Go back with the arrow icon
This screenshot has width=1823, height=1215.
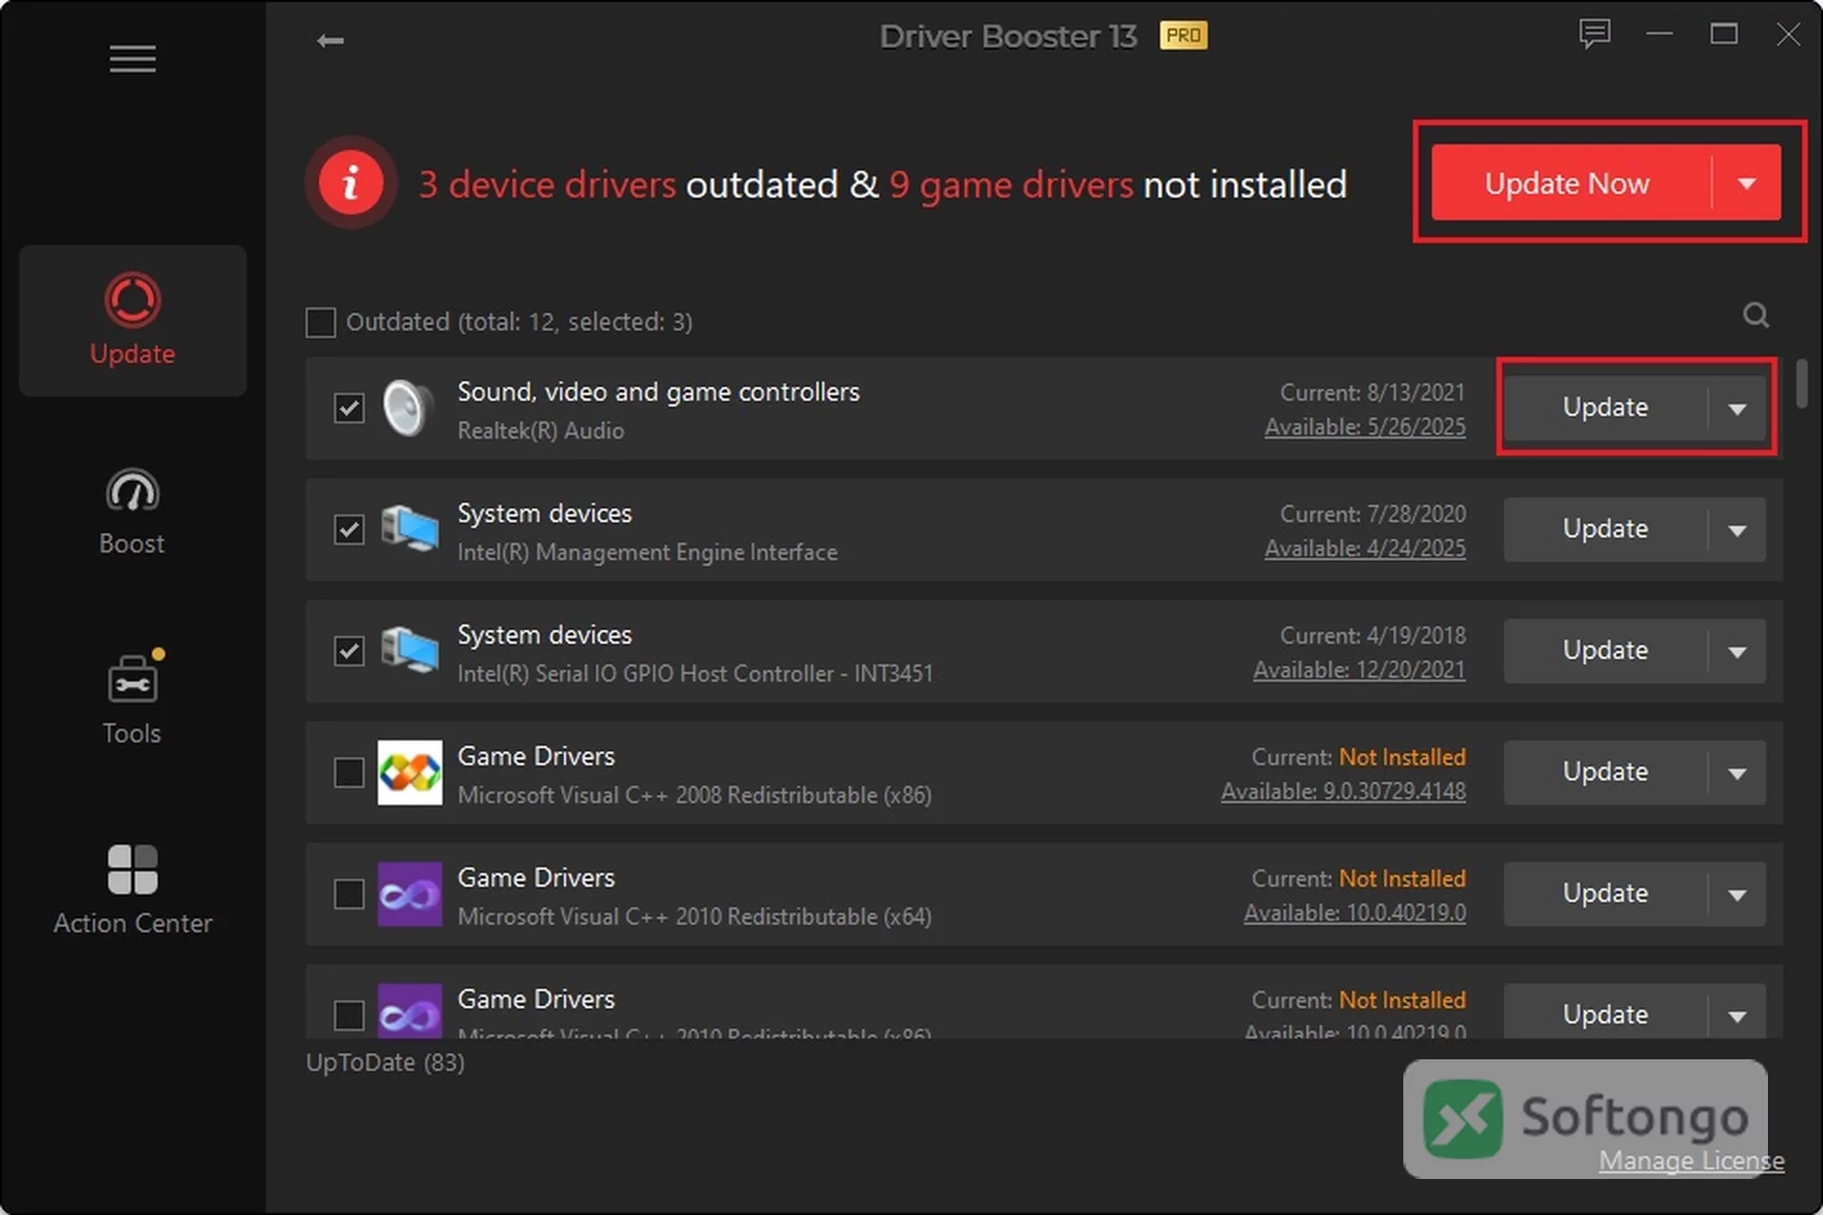330,40
